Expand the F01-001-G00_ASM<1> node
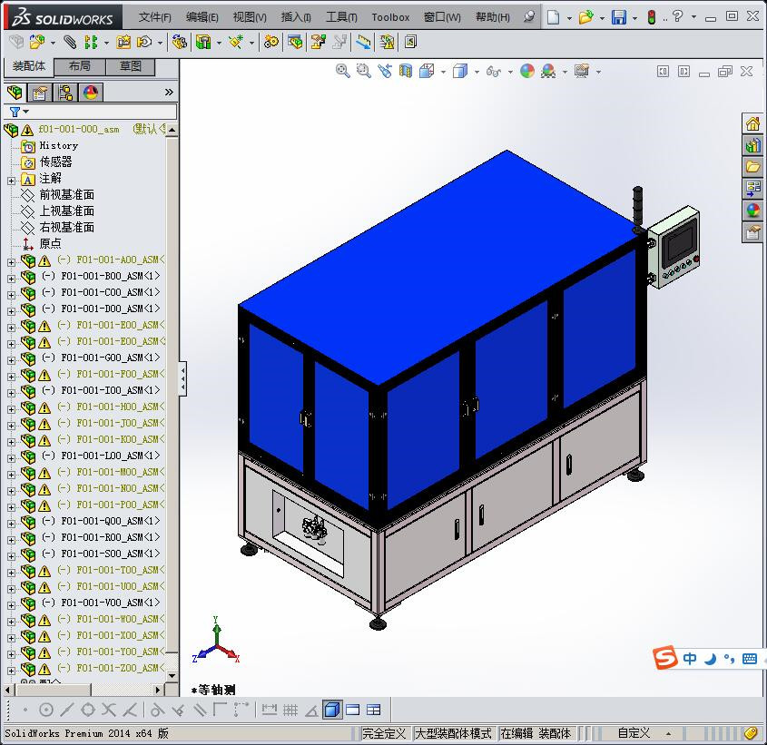This screenshot has height=745, width=767. pyautogui.click(x=11, y=360)
